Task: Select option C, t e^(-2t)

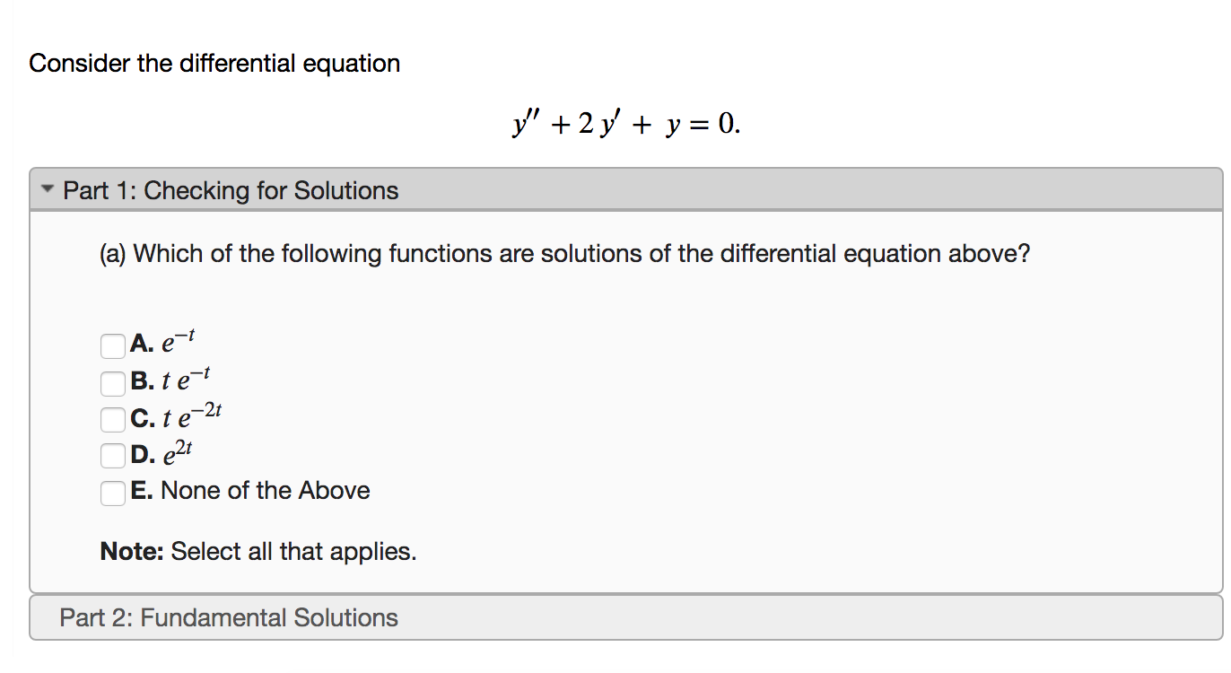Action: tap(112, 418)
